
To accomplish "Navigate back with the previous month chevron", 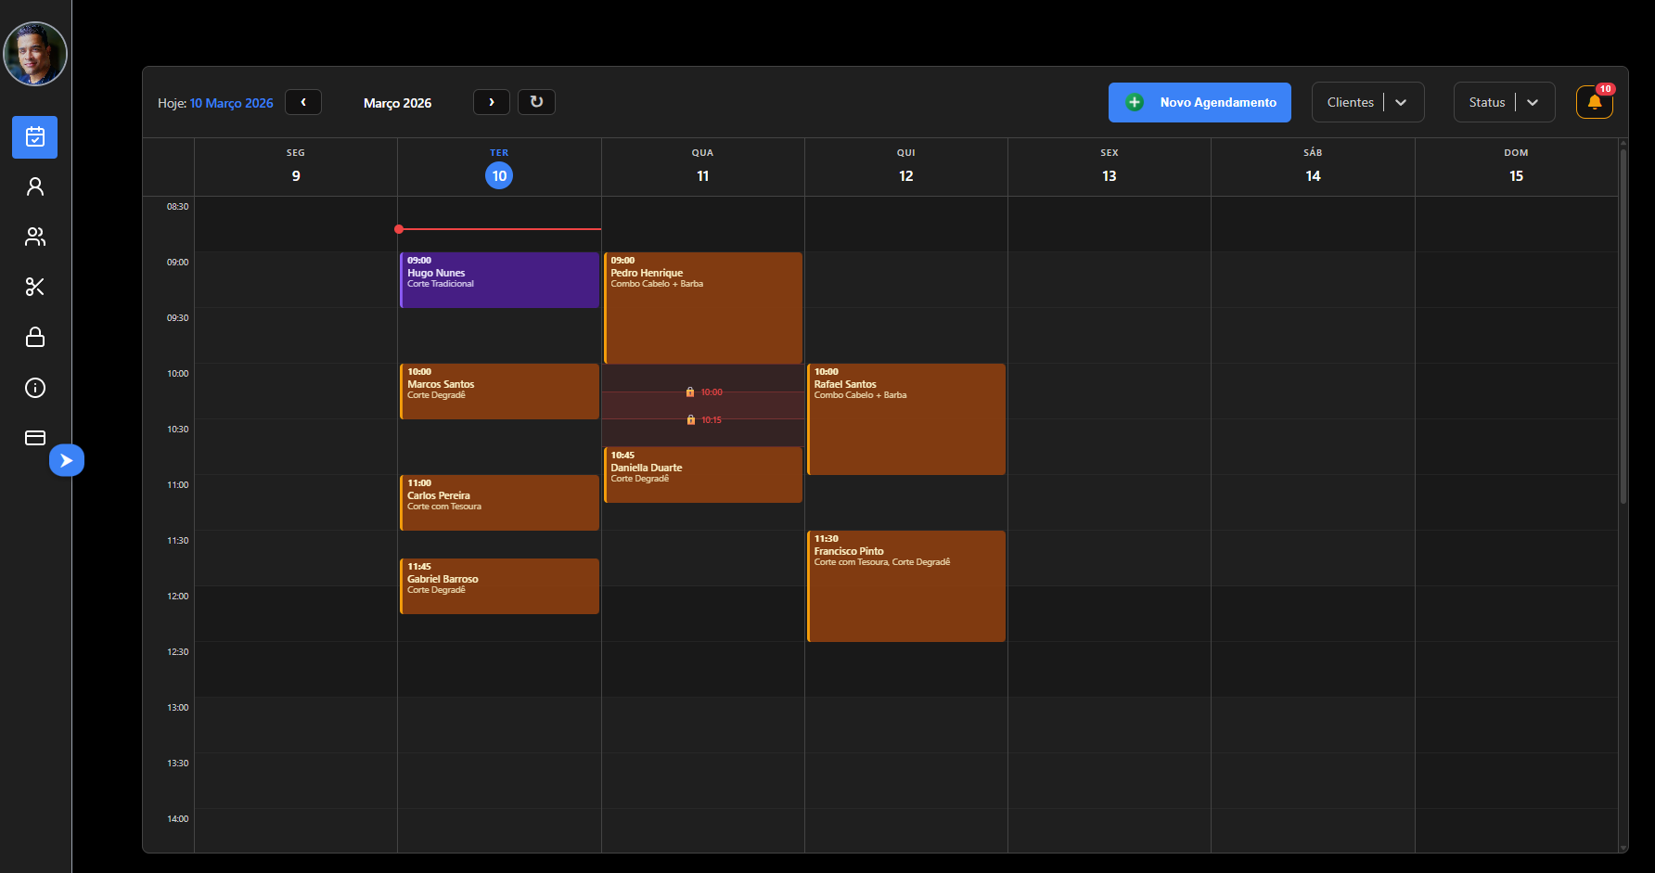I will click(x=303, y=102).
